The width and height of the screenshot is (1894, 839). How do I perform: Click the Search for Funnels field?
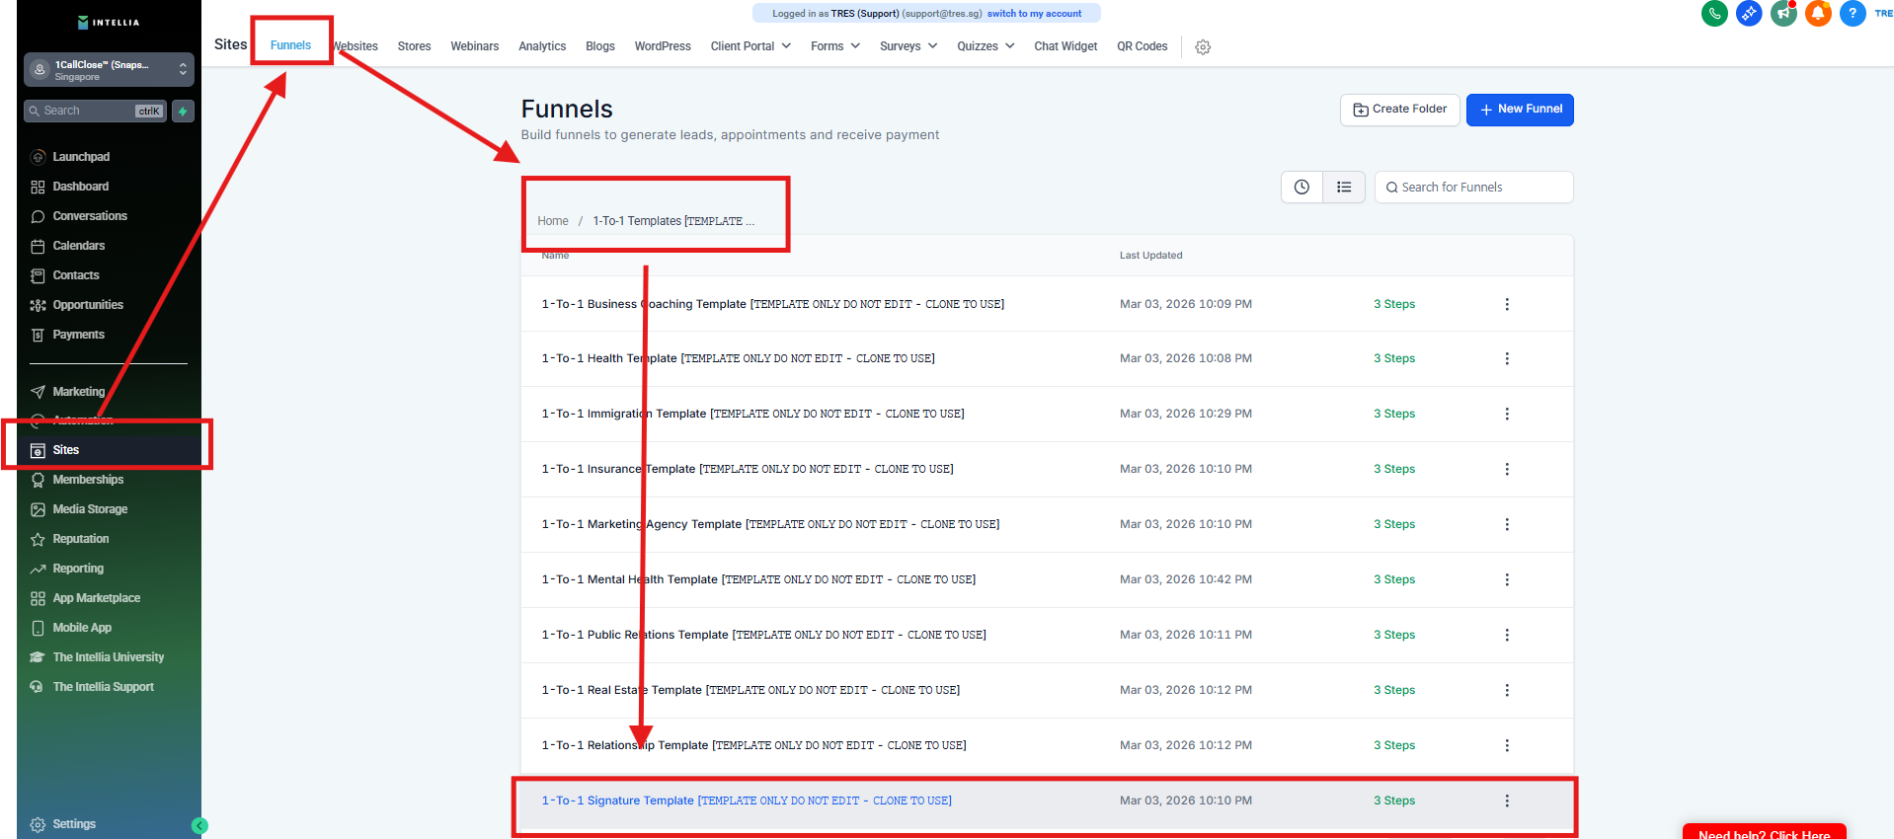point(1473,187)
